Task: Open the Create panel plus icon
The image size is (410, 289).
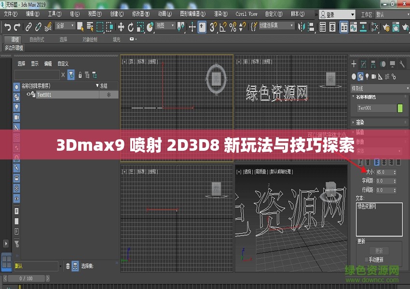Action: 354,63
